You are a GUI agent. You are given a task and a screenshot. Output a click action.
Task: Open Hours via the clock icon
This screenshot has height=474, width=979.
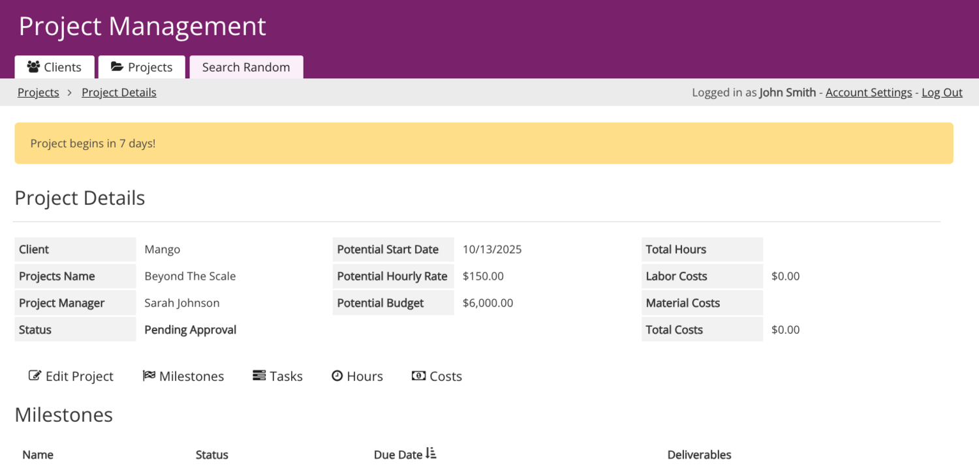point(337,376)
